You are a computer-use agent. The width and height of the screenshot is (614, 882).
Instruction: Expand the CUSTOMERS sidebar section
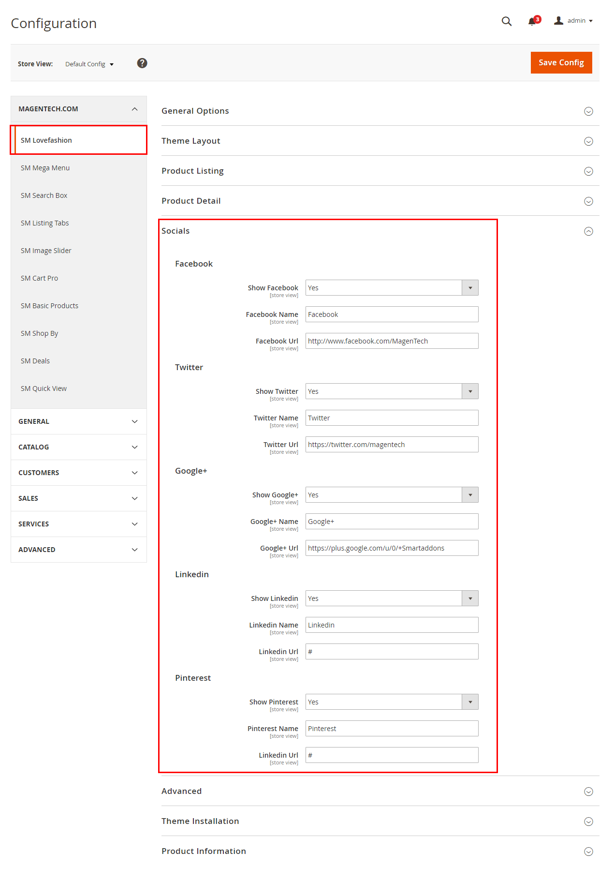tap(79, 473)
